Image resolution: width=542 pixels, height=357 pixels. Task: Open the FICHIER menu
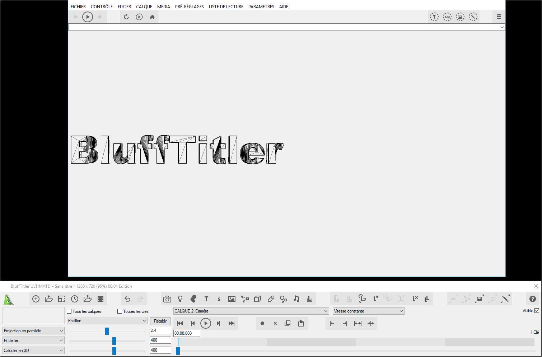[x=78, y=6]
